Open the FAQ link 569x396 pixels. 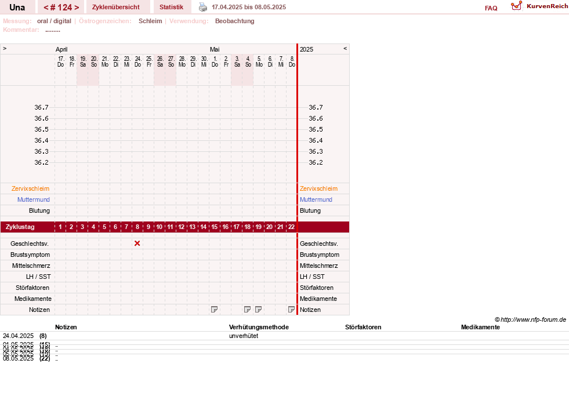[491, 8]
